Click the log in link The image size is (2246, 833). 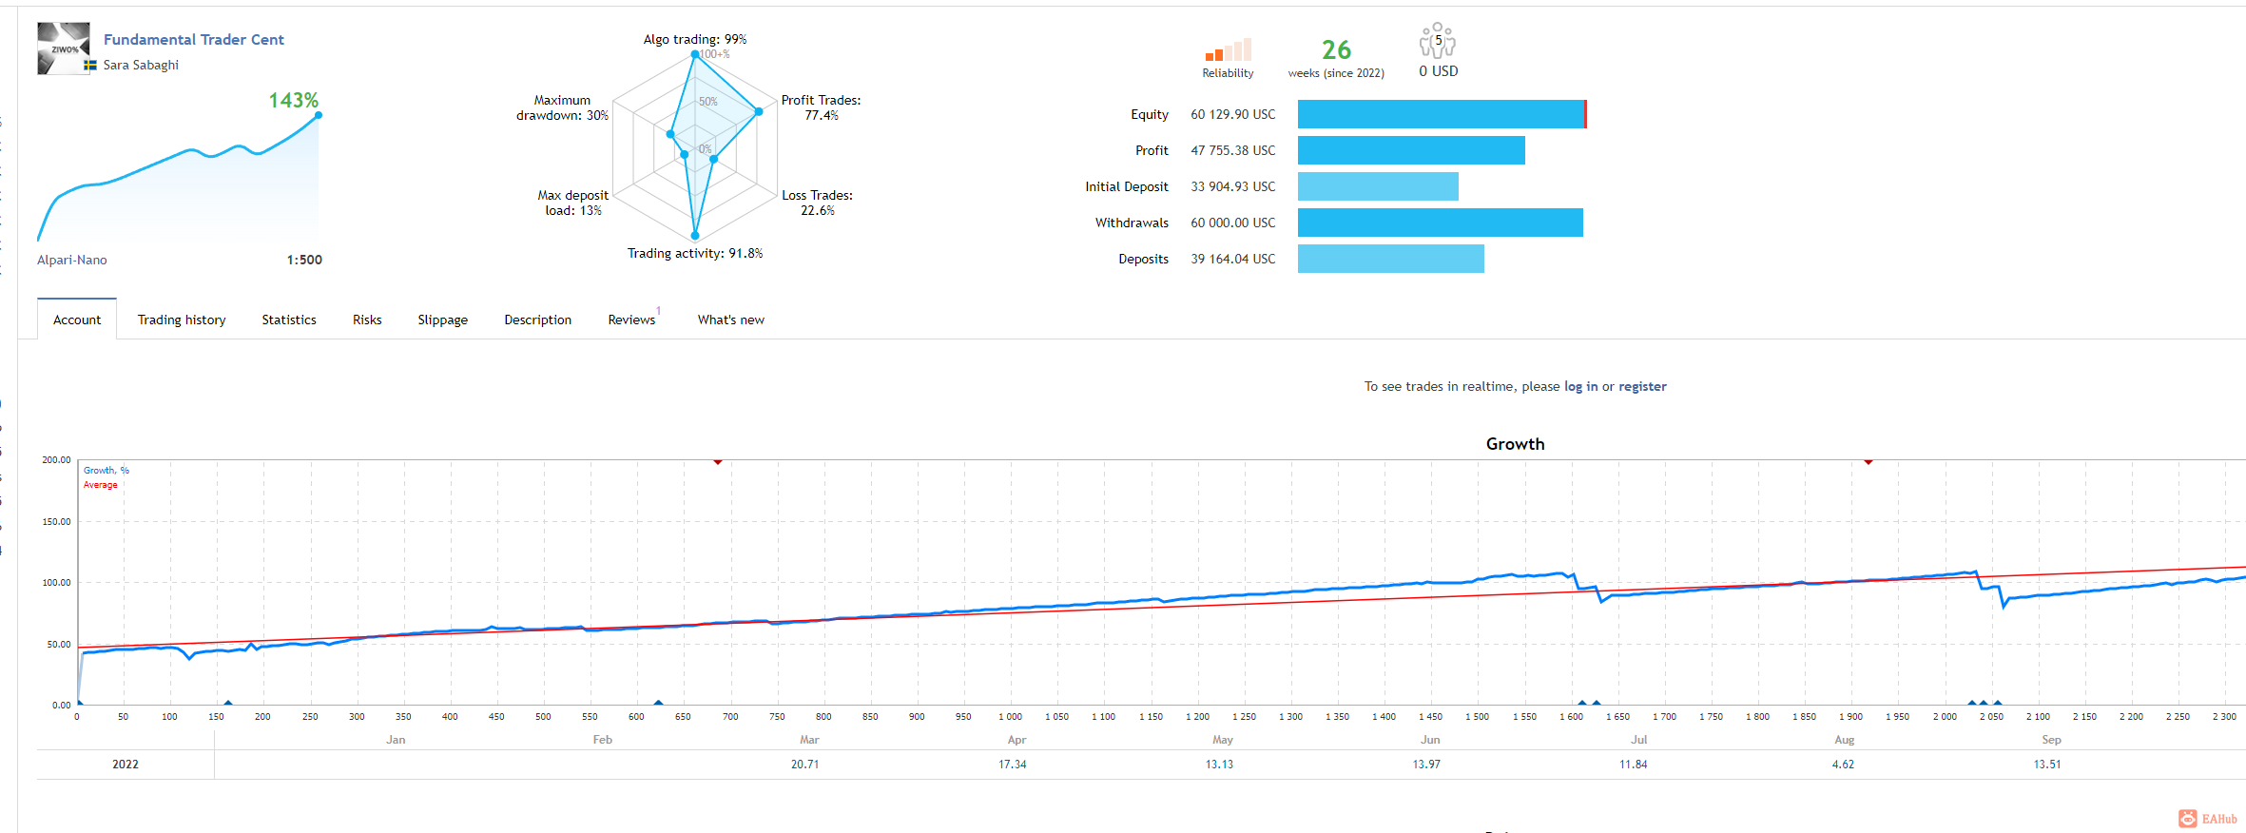(1581, 386)
